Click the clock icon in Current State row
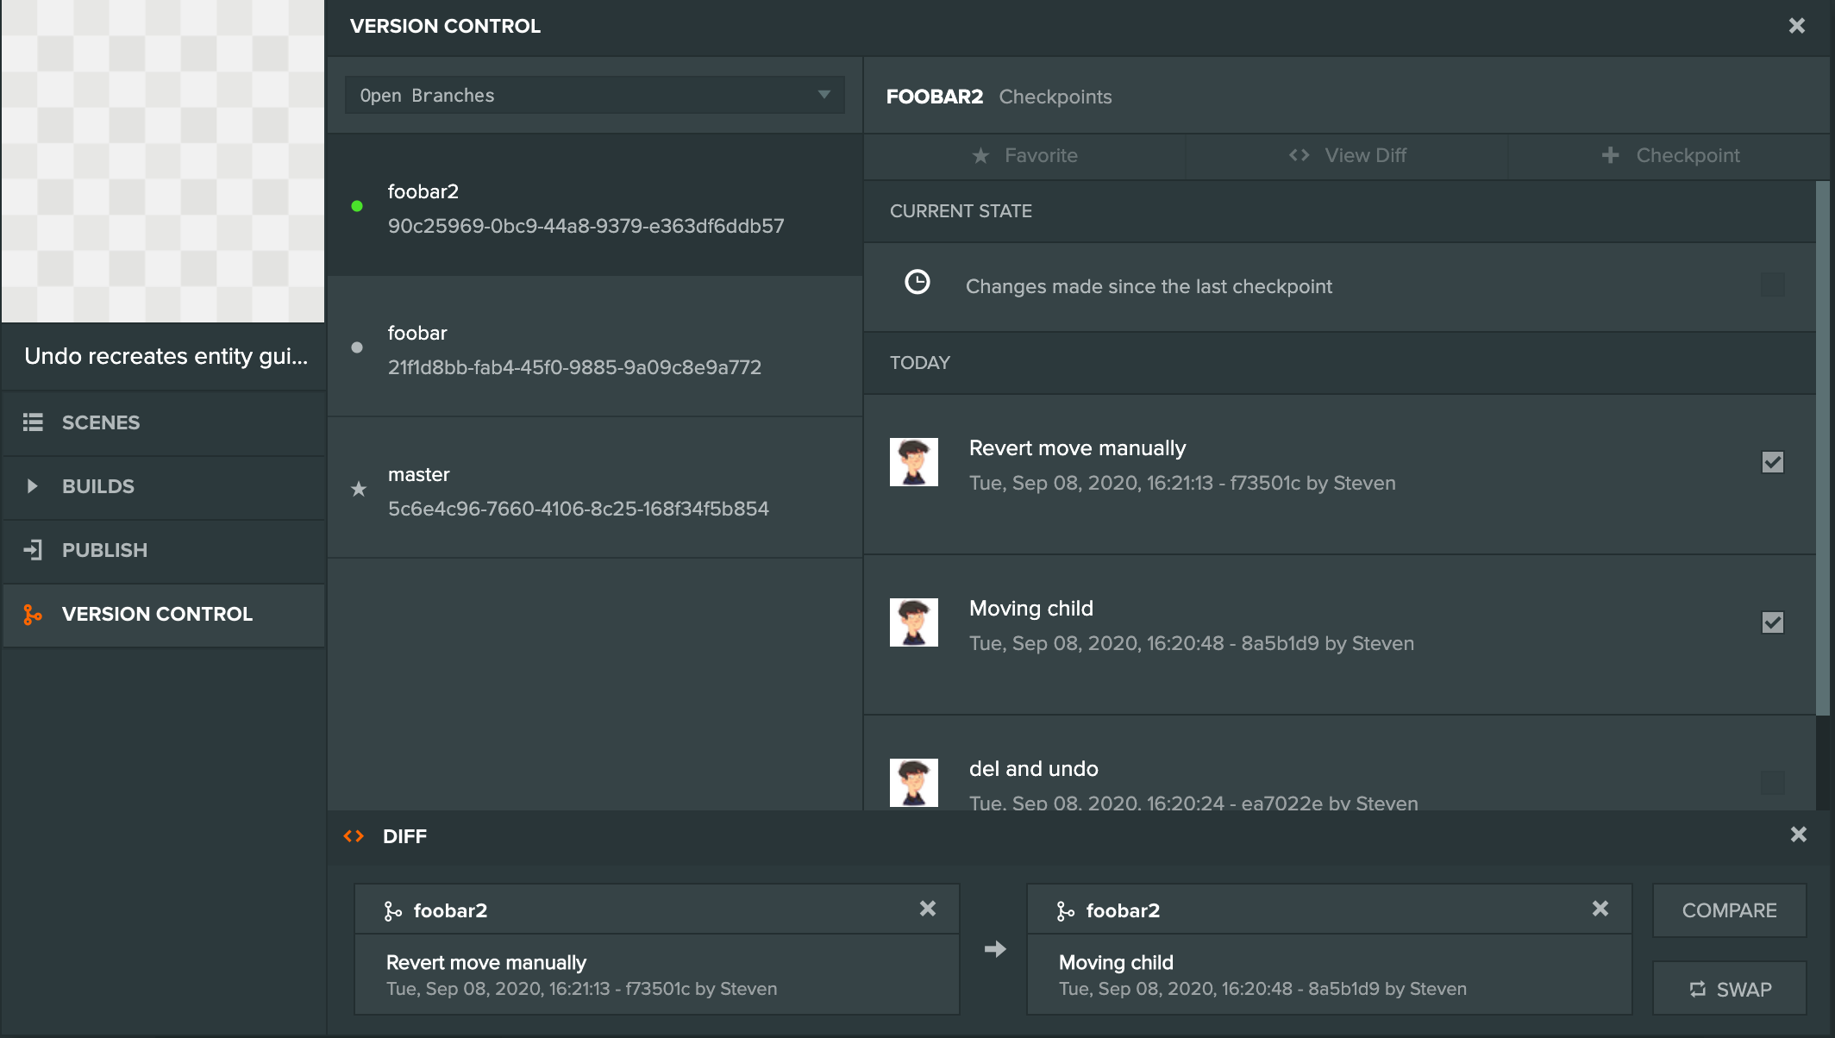 pos(917,282)
